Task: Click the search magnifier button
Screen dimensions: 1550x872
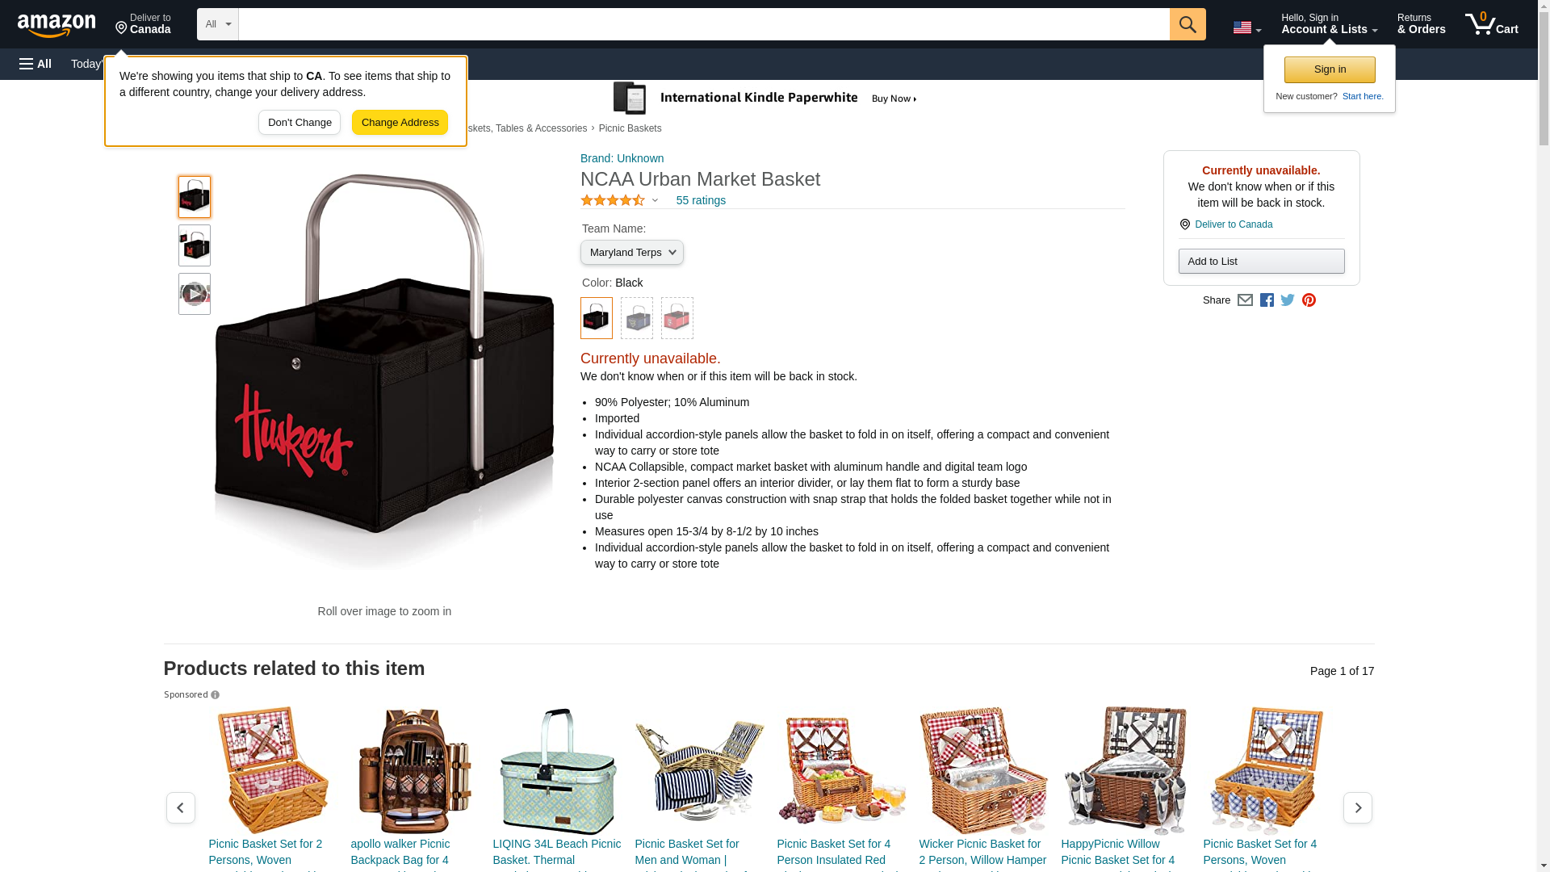Action: pos(1187,24)
